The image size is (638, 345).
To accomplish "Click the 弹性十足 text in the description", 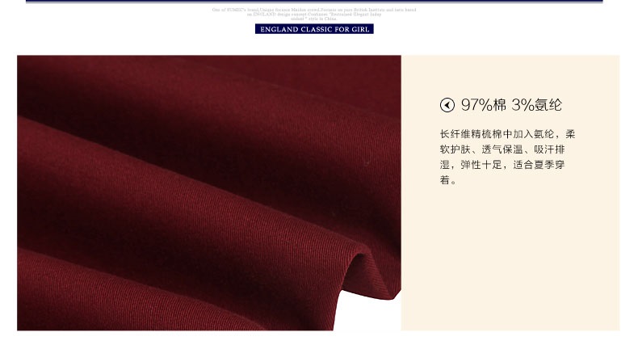I will (481, 165).
